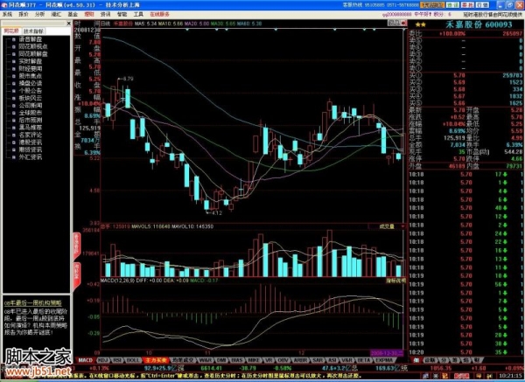
Task: Click the 禾嘉股份 600093 stock title
Action: [x=479, y=24]
